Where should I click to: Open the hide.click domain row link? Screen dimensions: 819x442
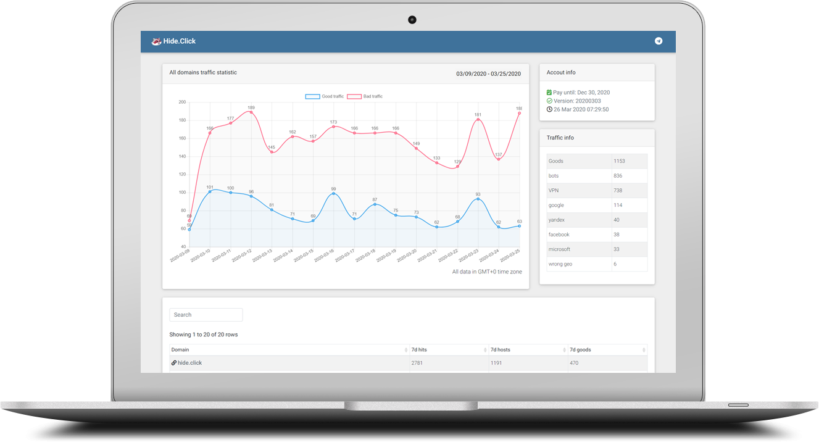[x=189, y=363]
